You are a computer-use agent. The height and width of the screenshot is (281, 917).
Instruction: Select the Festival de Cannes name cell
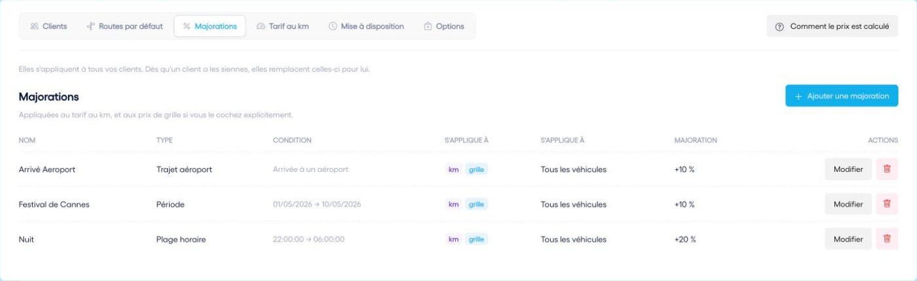pyautogui.click(x=54, y=204)
